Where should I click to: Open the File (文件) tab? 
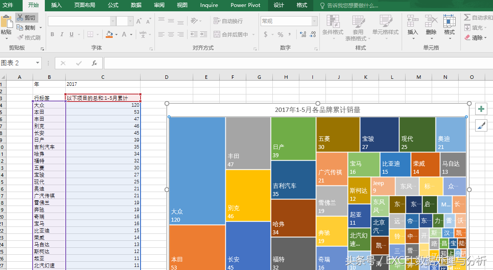(8, 5)
